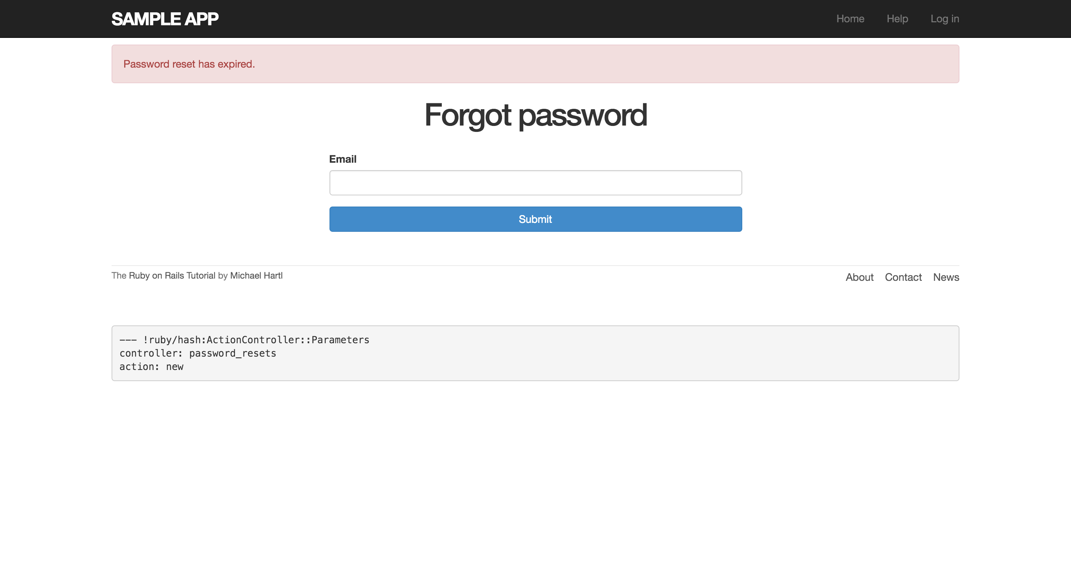Focus the Email input field
This screenshot has width=1071, height=578.
coord(535,183)
